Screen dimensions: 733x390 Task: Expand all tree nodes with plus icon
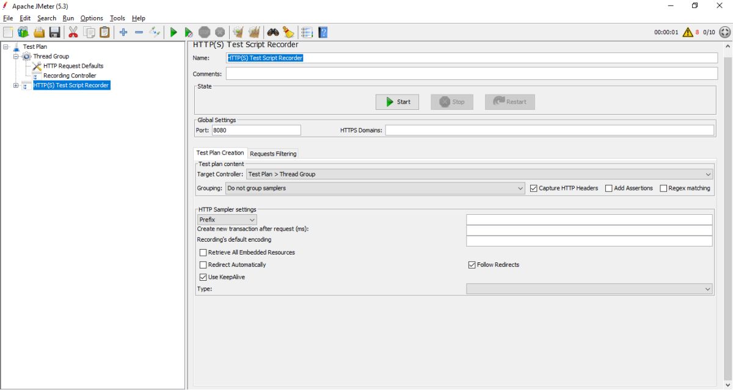click(x=123, y=32)
